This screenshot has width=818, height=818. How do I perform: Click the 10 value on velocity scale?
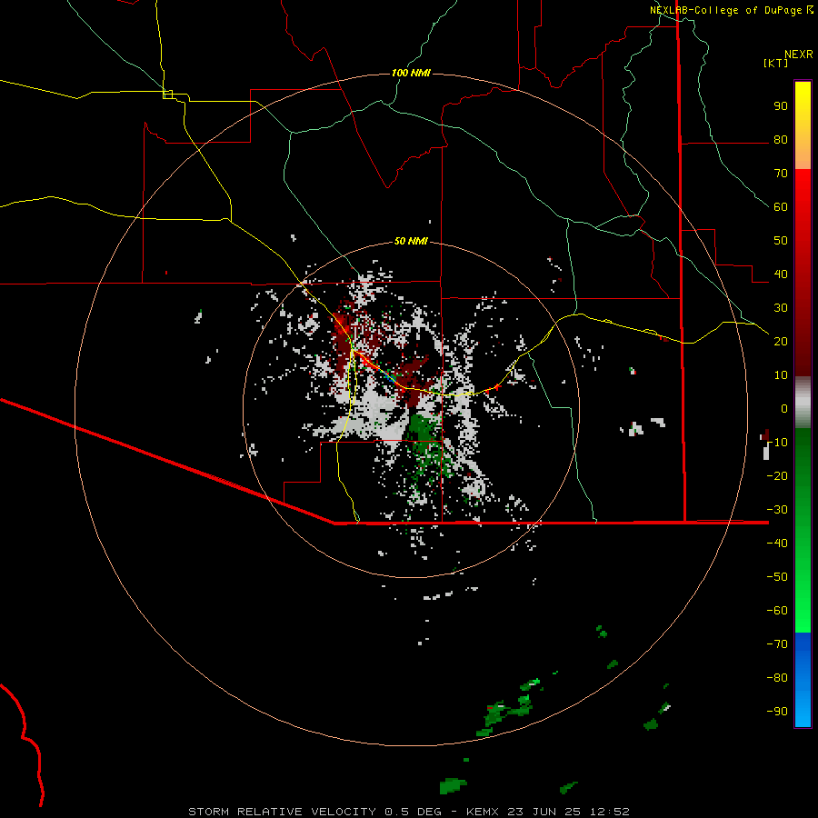(781, 375)
